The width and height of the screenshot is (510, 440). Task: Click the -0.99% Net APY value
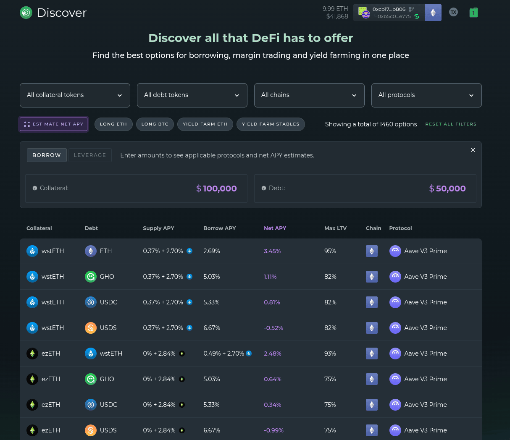click(273, 430)
